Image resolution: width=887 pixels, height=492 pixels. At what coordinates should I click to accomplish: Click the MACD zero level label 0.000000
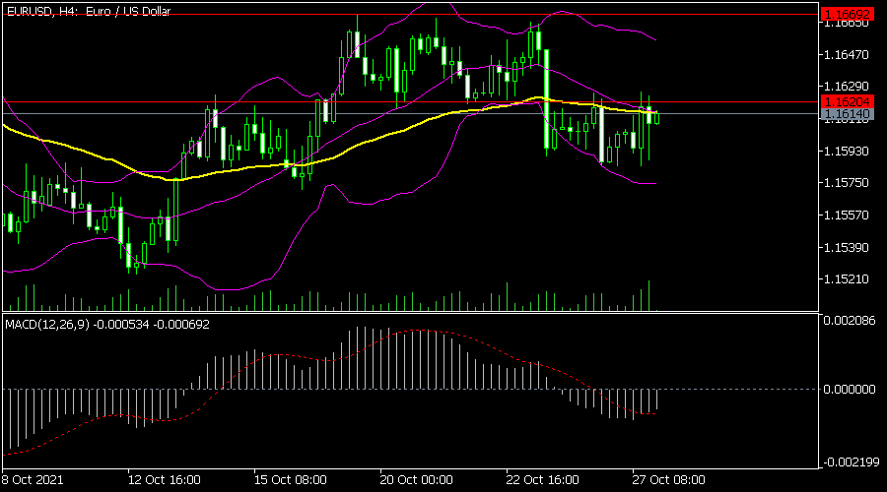point(850,390)
